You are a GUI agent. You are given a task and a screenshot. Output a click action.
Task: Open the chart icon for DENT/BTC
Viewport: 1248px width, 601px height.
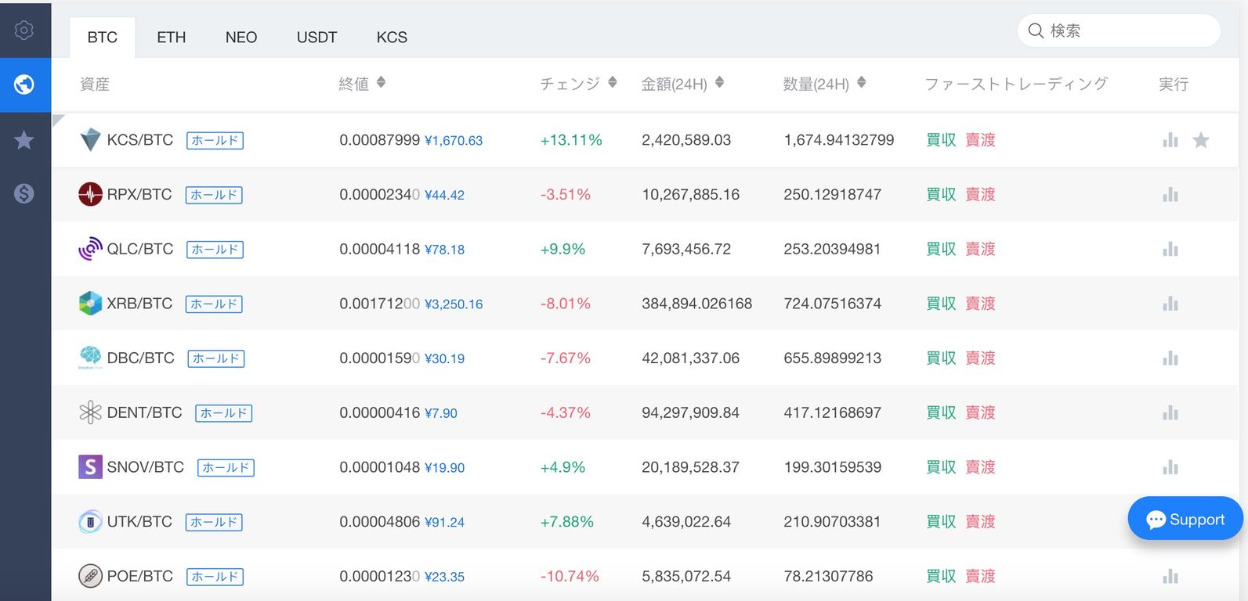coord(1170,412)
